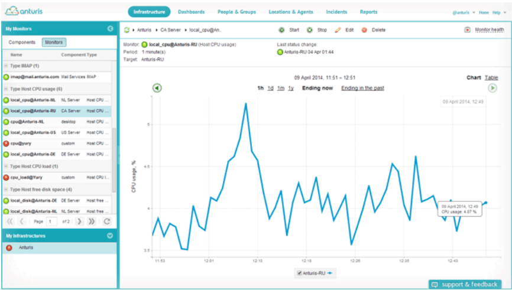The height and width of the screenshot is (290, 512).
Task: Open the Locations & Agents tab
Action: point(291,12)
